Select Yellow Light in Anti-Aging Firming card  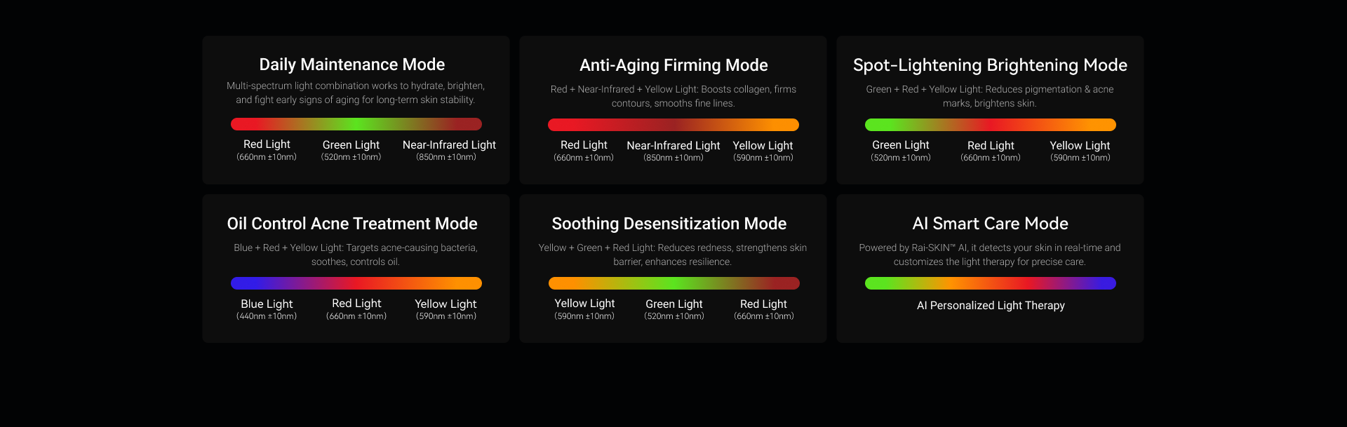coord(763,146)
